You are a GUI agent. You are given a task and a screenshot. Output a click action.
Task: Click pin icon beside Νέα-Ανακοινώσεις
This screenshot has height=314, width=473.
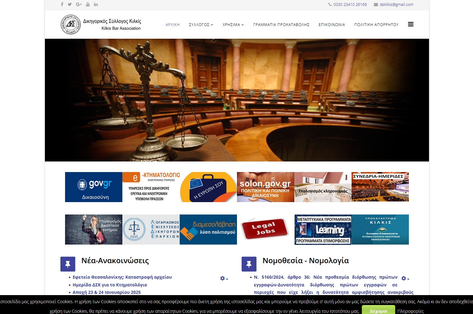[x=68, y=264]
